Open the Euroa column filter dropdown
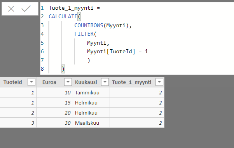The image size is (234, 148). 68,82
